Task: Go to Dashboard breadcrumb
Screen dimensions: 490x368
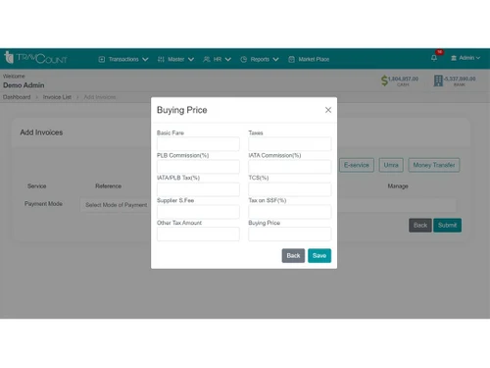Action: click(17, 97)
